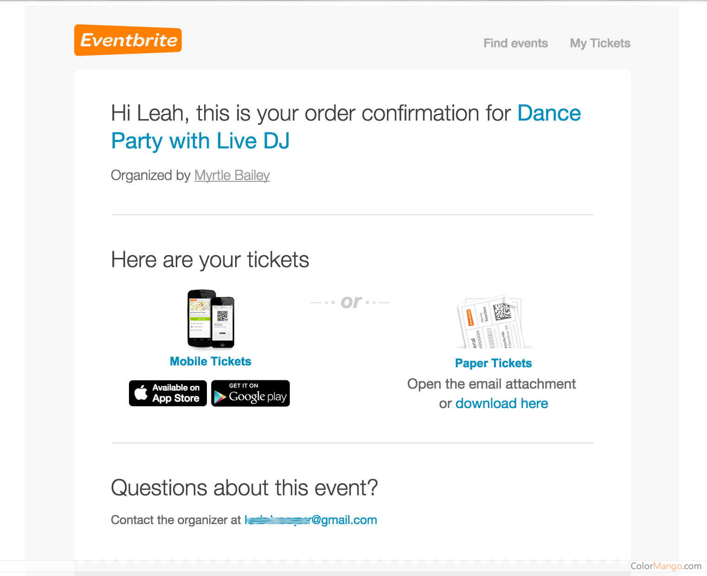Click the 'or' divider between ticket options
707x576 pixels.
[x=350, y=302]
